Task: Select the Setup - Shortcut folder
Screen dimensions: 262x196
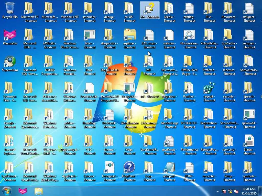Action: (229, 172)
